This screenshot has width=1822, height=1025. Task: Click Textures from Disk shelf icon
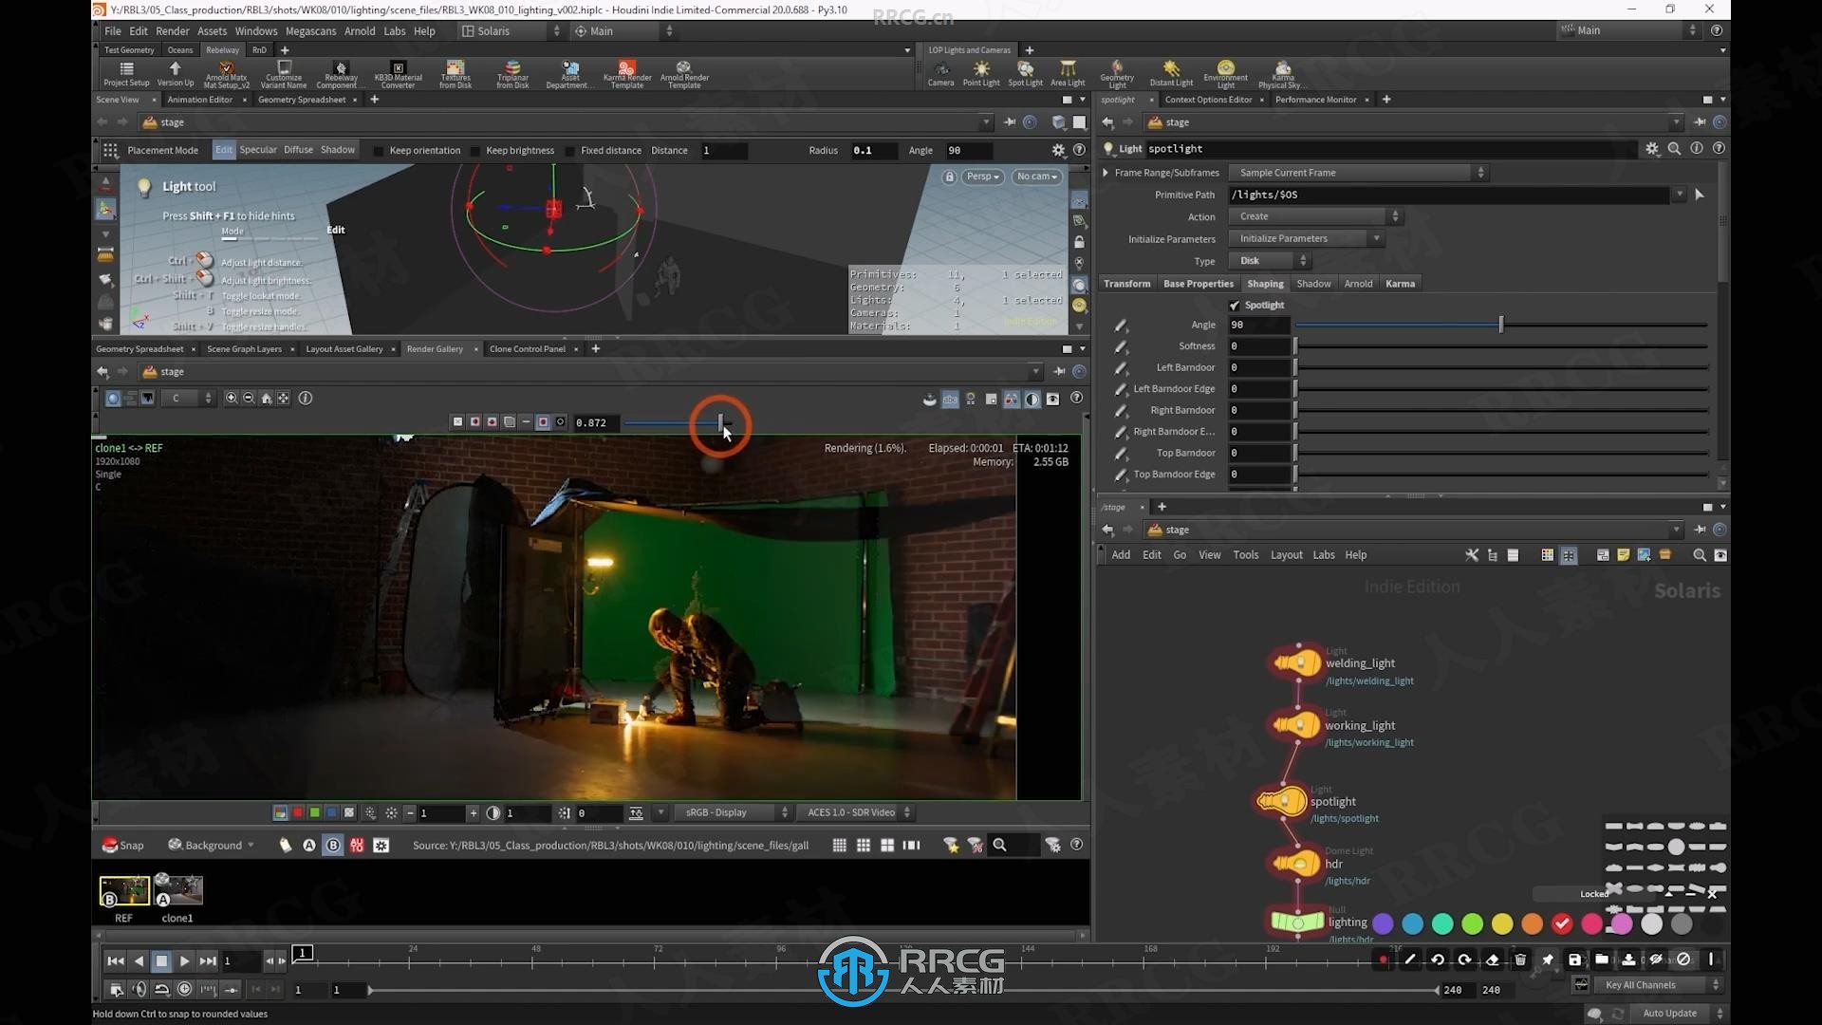click(455, 74)
